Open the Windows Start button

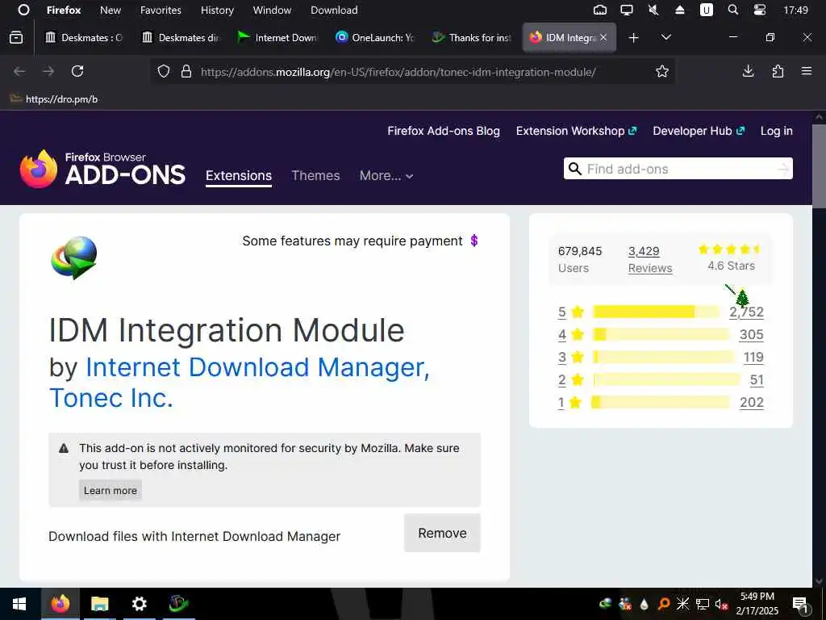(x=19, y=604)
